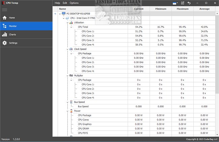Collapse the CPU Total node
The image size is (219, 142).
[x=71, y=27]
